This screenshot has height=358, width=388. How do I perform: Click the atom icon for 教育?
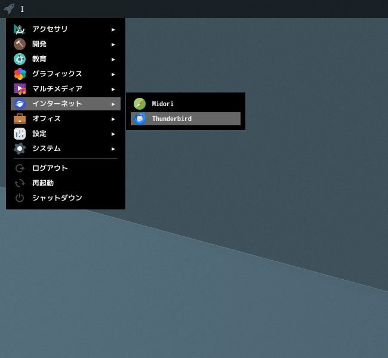(x=20, y=59)
